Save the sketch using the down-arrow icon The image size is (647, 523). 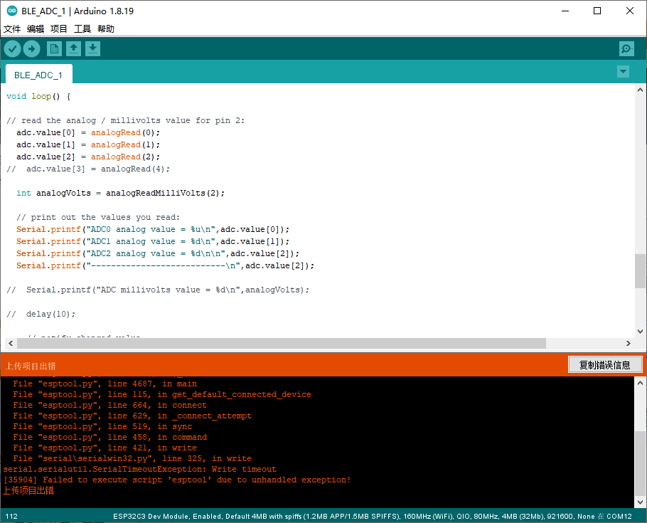pos(93,49)
